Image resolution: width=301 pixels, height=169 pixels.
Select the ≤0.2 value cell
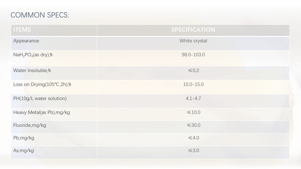coord(193,71)
